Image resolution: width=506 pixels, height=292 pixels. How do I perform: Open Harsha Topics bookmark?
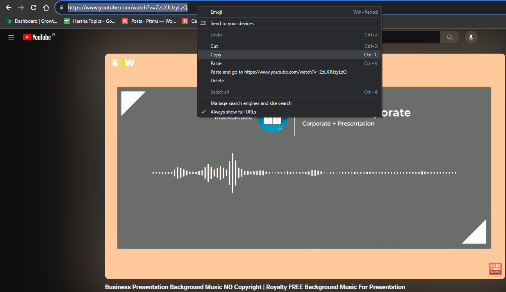click(90, 21)
